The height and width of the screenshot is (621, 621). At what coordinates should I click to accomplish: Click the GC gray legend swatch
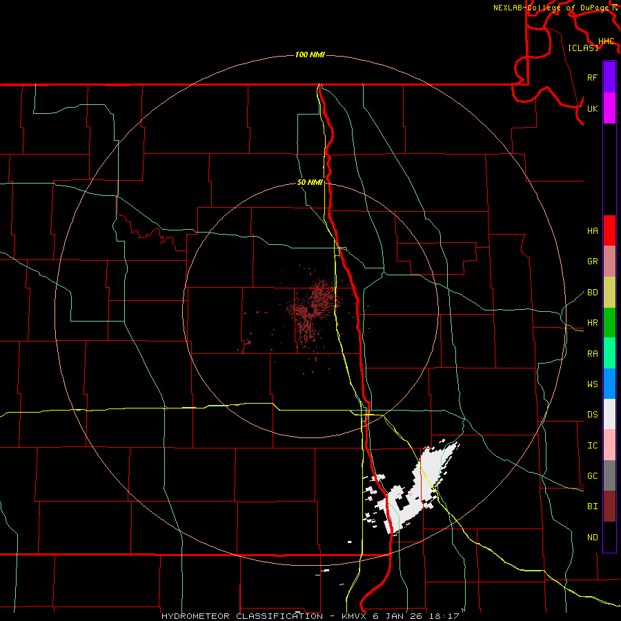pos(609,475)
